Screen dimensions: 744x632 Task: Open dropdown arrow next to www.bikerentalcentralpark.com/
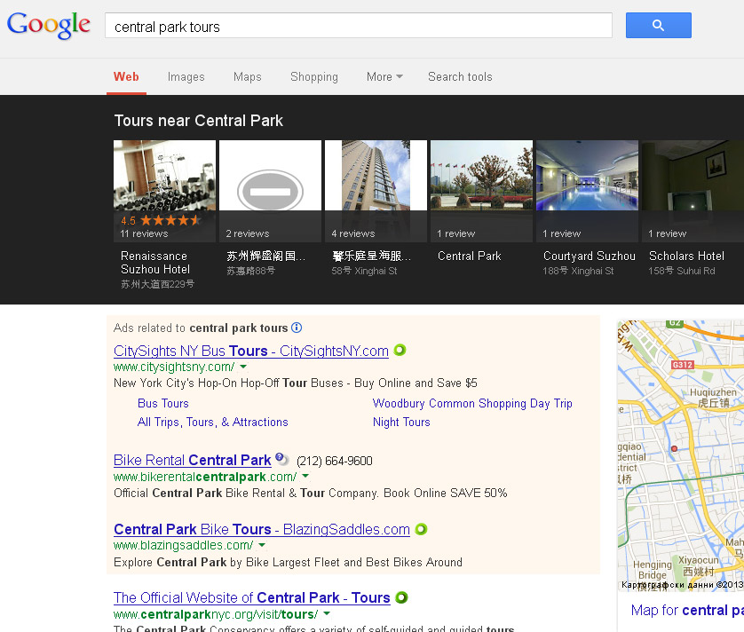pos(305,477)
